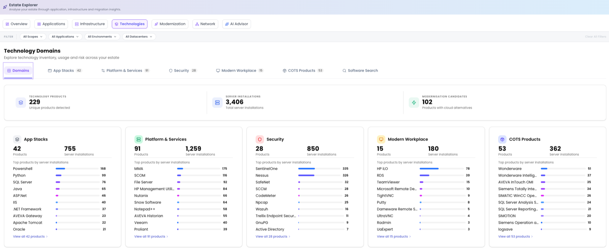Click the Wazuh product row
Image resolution: width=609 pixels, height=249 pixels.
302,209
